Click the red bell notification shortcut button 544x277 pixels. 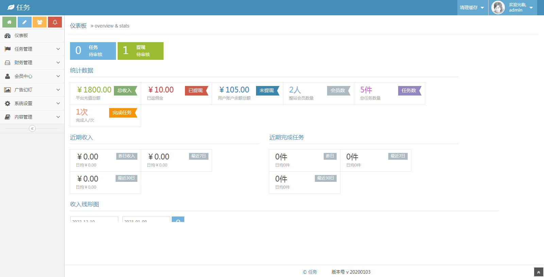tap(55, 22)
